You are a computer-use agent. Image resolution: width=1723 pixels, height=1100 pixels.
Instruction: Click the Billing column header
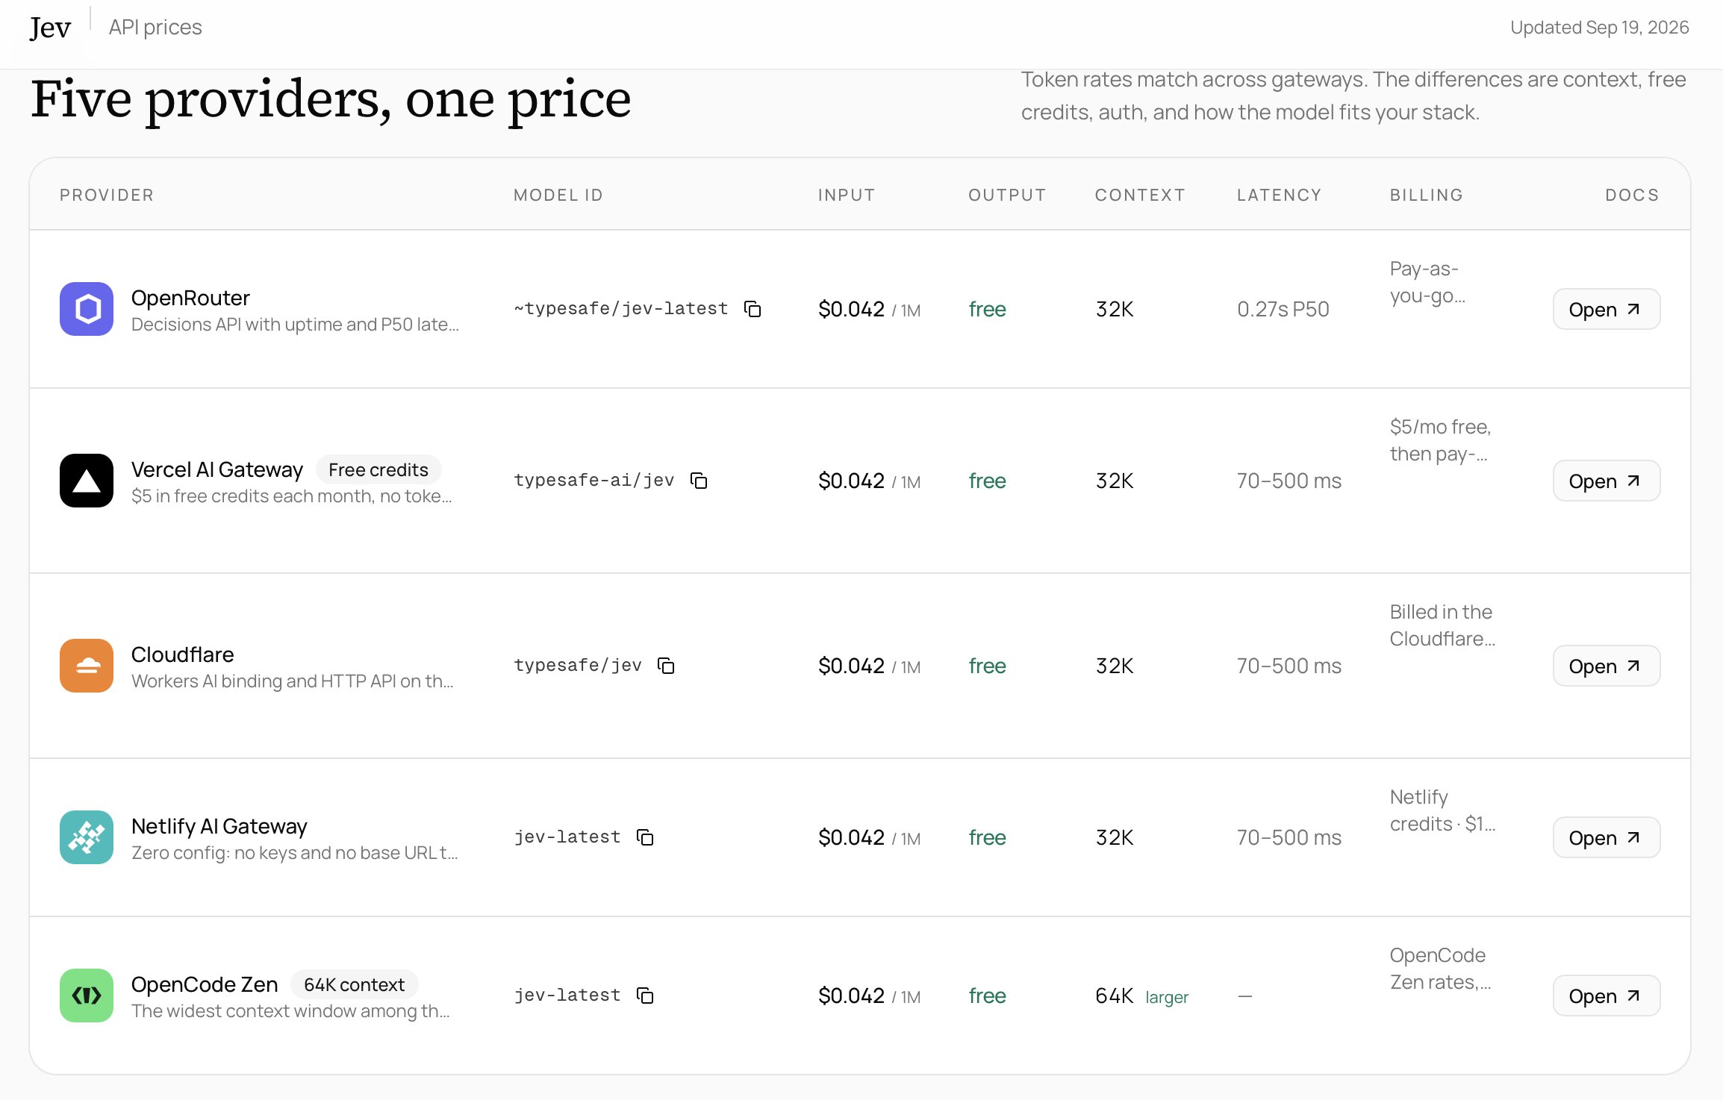click(1427, 195)
